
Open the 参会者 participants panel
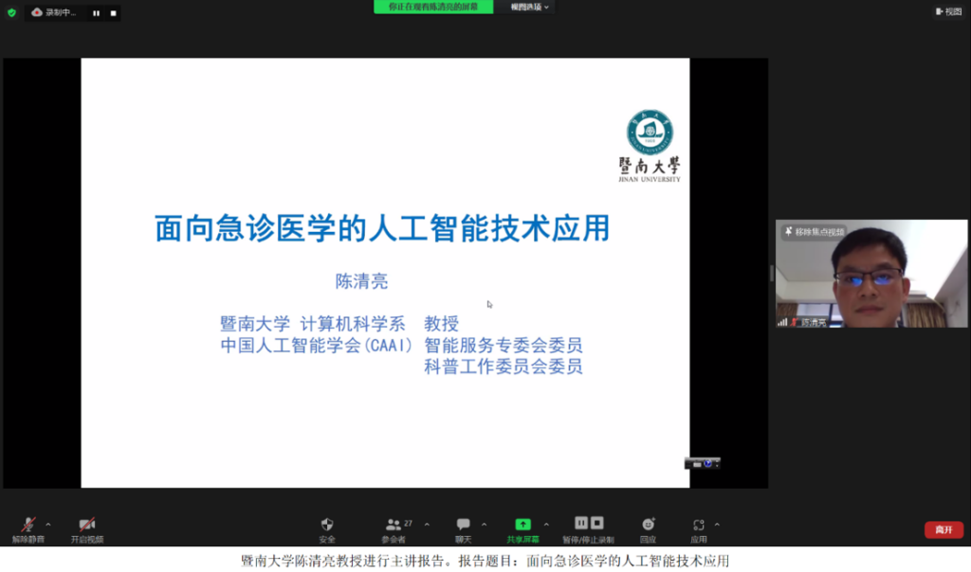click(x=394, y=530)
